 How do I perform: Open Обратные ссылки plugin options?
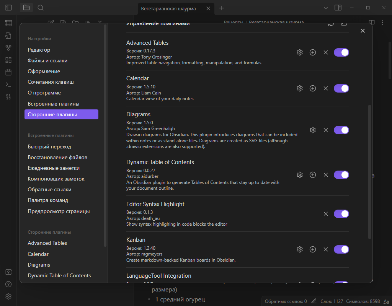coord(61,190)
